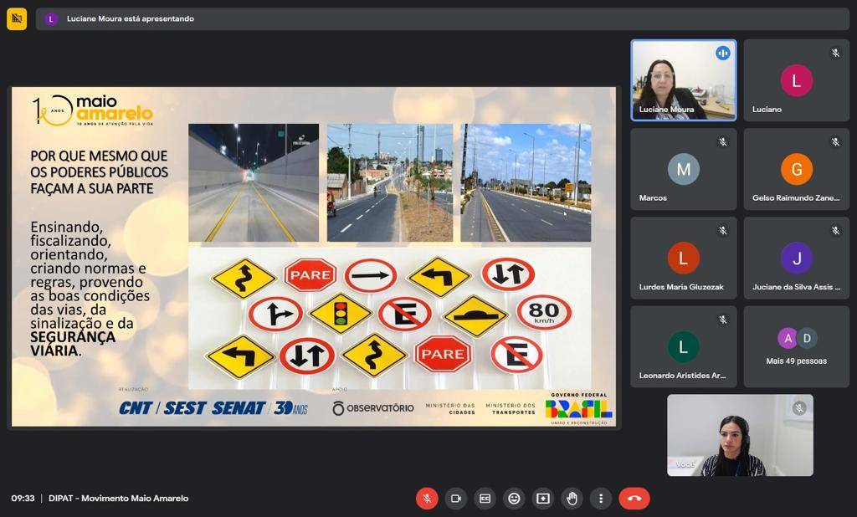Viewport: 857px width, 517px height.
Task: Click the muted mic icon on Lurdes's tile
Action: [x=722, y=231]
